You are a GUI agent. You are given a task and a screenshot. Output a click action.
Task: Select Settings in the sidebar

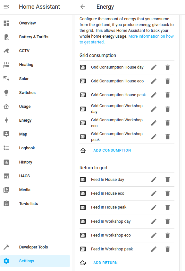coord(35,261)
